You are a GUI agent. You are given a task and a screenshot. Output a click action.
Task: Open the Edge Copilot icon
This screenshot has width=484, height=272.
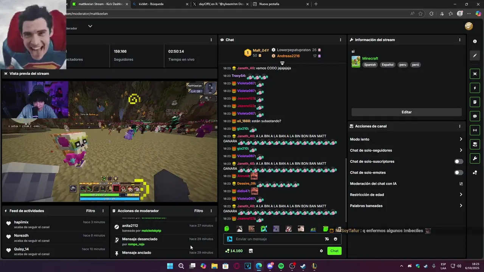tap(478, 14)
